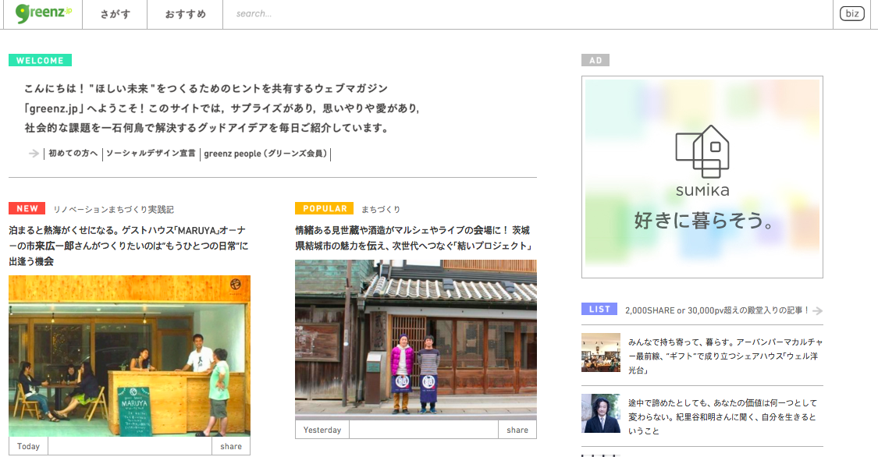Image resolution: width=878 pixels, height=457 pixels.
Task: Share the MARUYA guesthouse article
Action: coord(230,445)
